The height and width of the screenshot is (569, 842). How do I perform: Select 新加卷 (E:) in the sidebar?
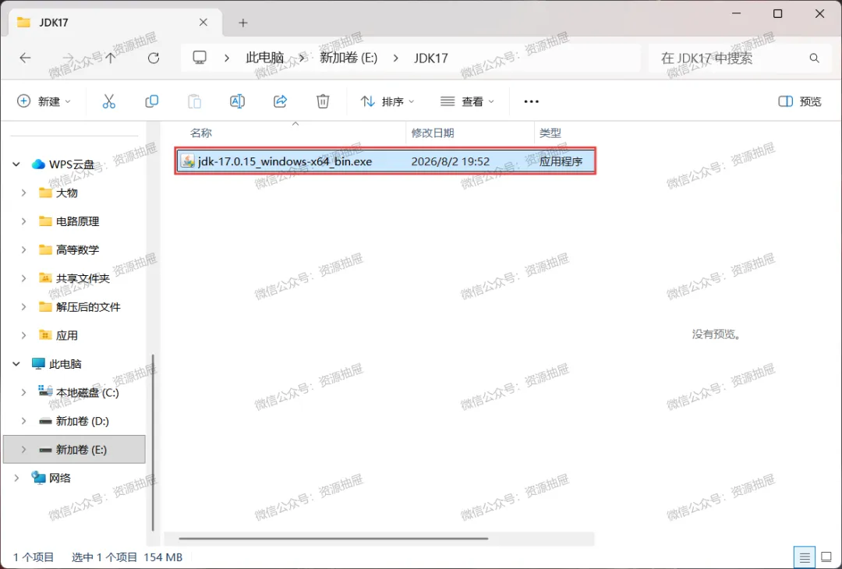tap(74, 449)
